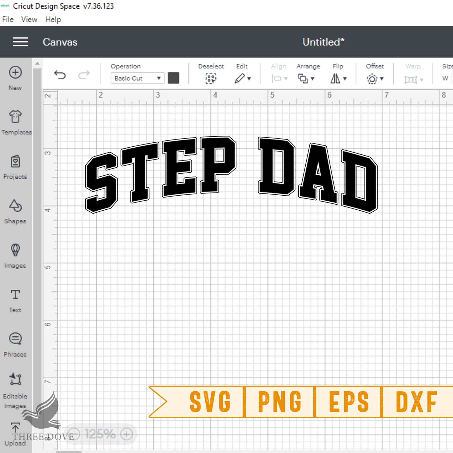Click the Untitled* project title
Image resolution: width=453 pixels, height=453 pixels.
[x=323, y=42]
